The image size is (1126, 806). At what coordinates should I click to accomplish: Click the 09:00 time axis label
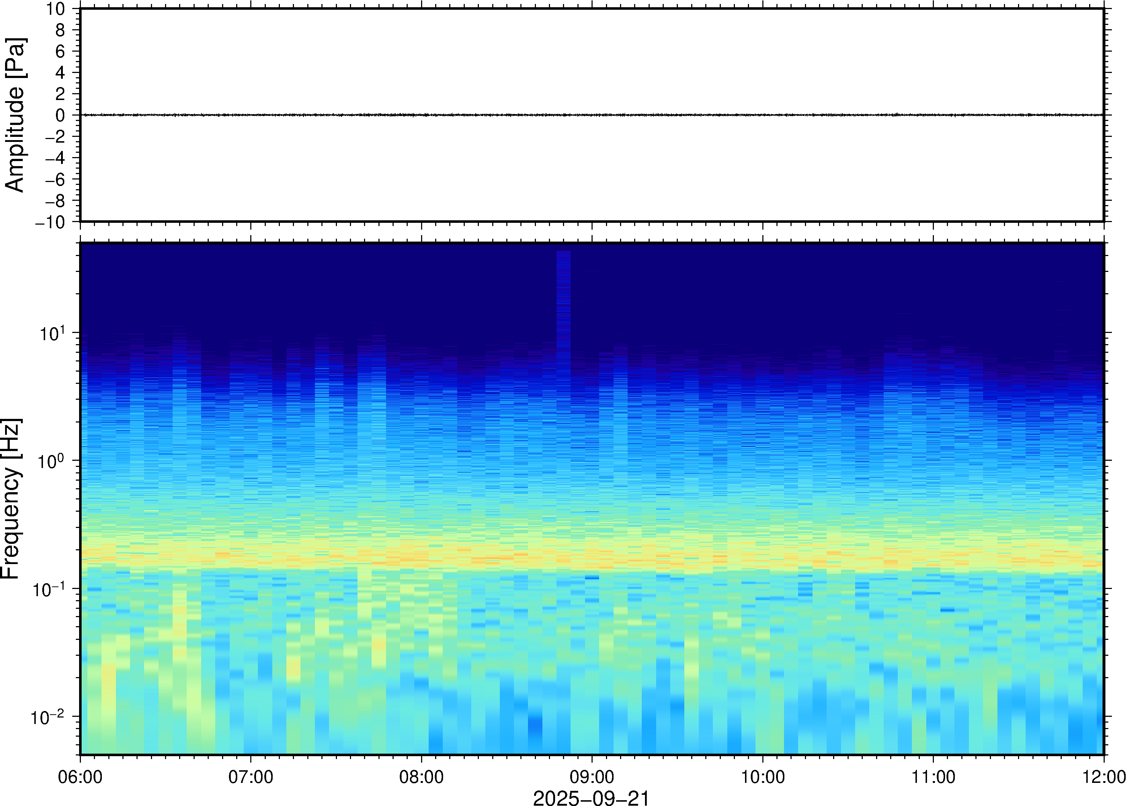pos(592,777)
